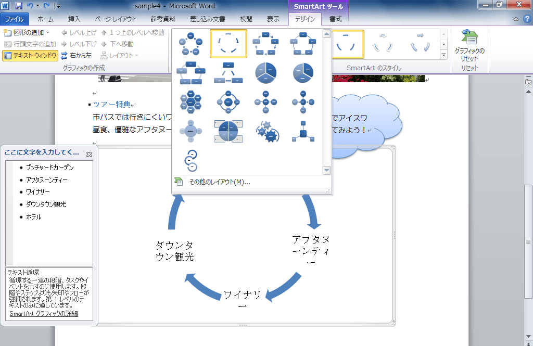Expand SmartArt styles gallery more arrow
The image size is (533, 346).
pos(443,55)
